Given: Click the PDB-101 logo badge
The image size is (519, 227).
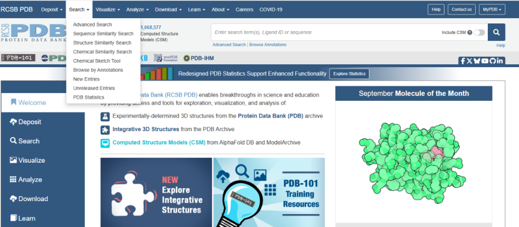Looking at the screenshot, I should click(18, 58).
